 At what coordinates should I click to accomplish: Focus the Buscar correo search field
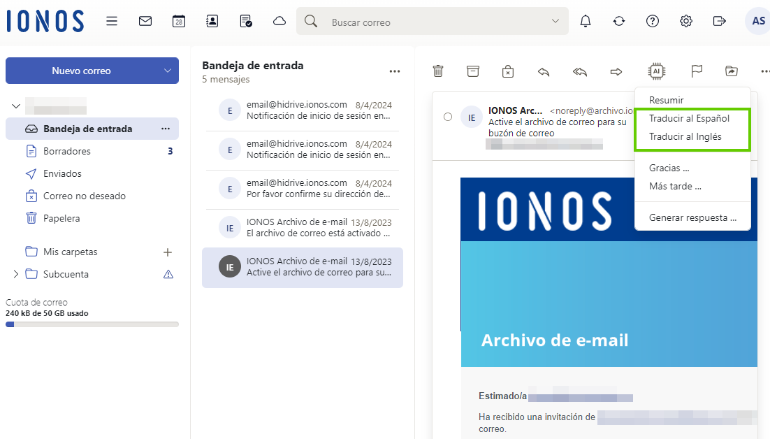[432, 21]
